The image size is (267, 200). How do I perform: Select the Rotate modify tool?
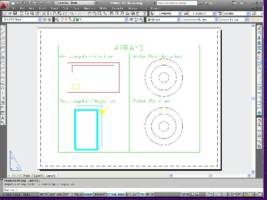point(259,58)
